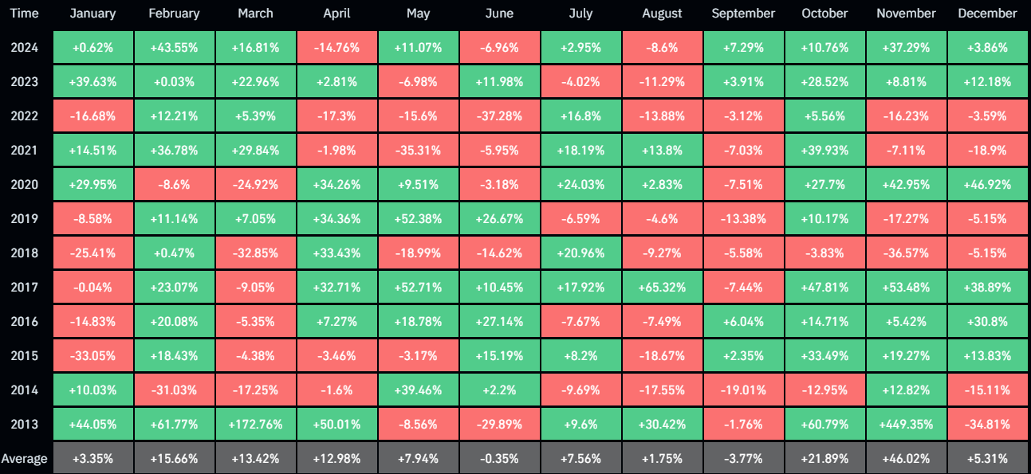Select the -3.77% September average cell
Image resolution: width=1031 pixels, height=474 pixels.
(x=742, y=459)
